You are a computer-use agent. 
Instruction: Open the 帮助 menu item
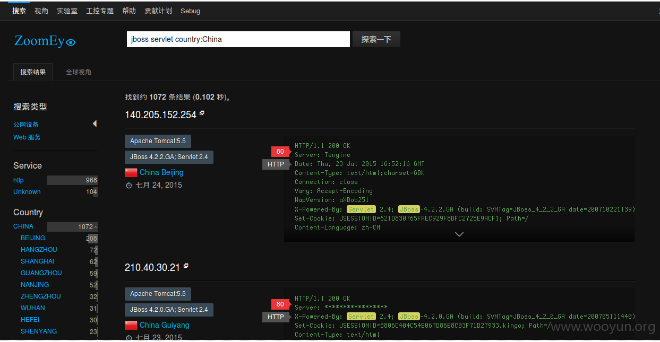[x=129, y=11]
